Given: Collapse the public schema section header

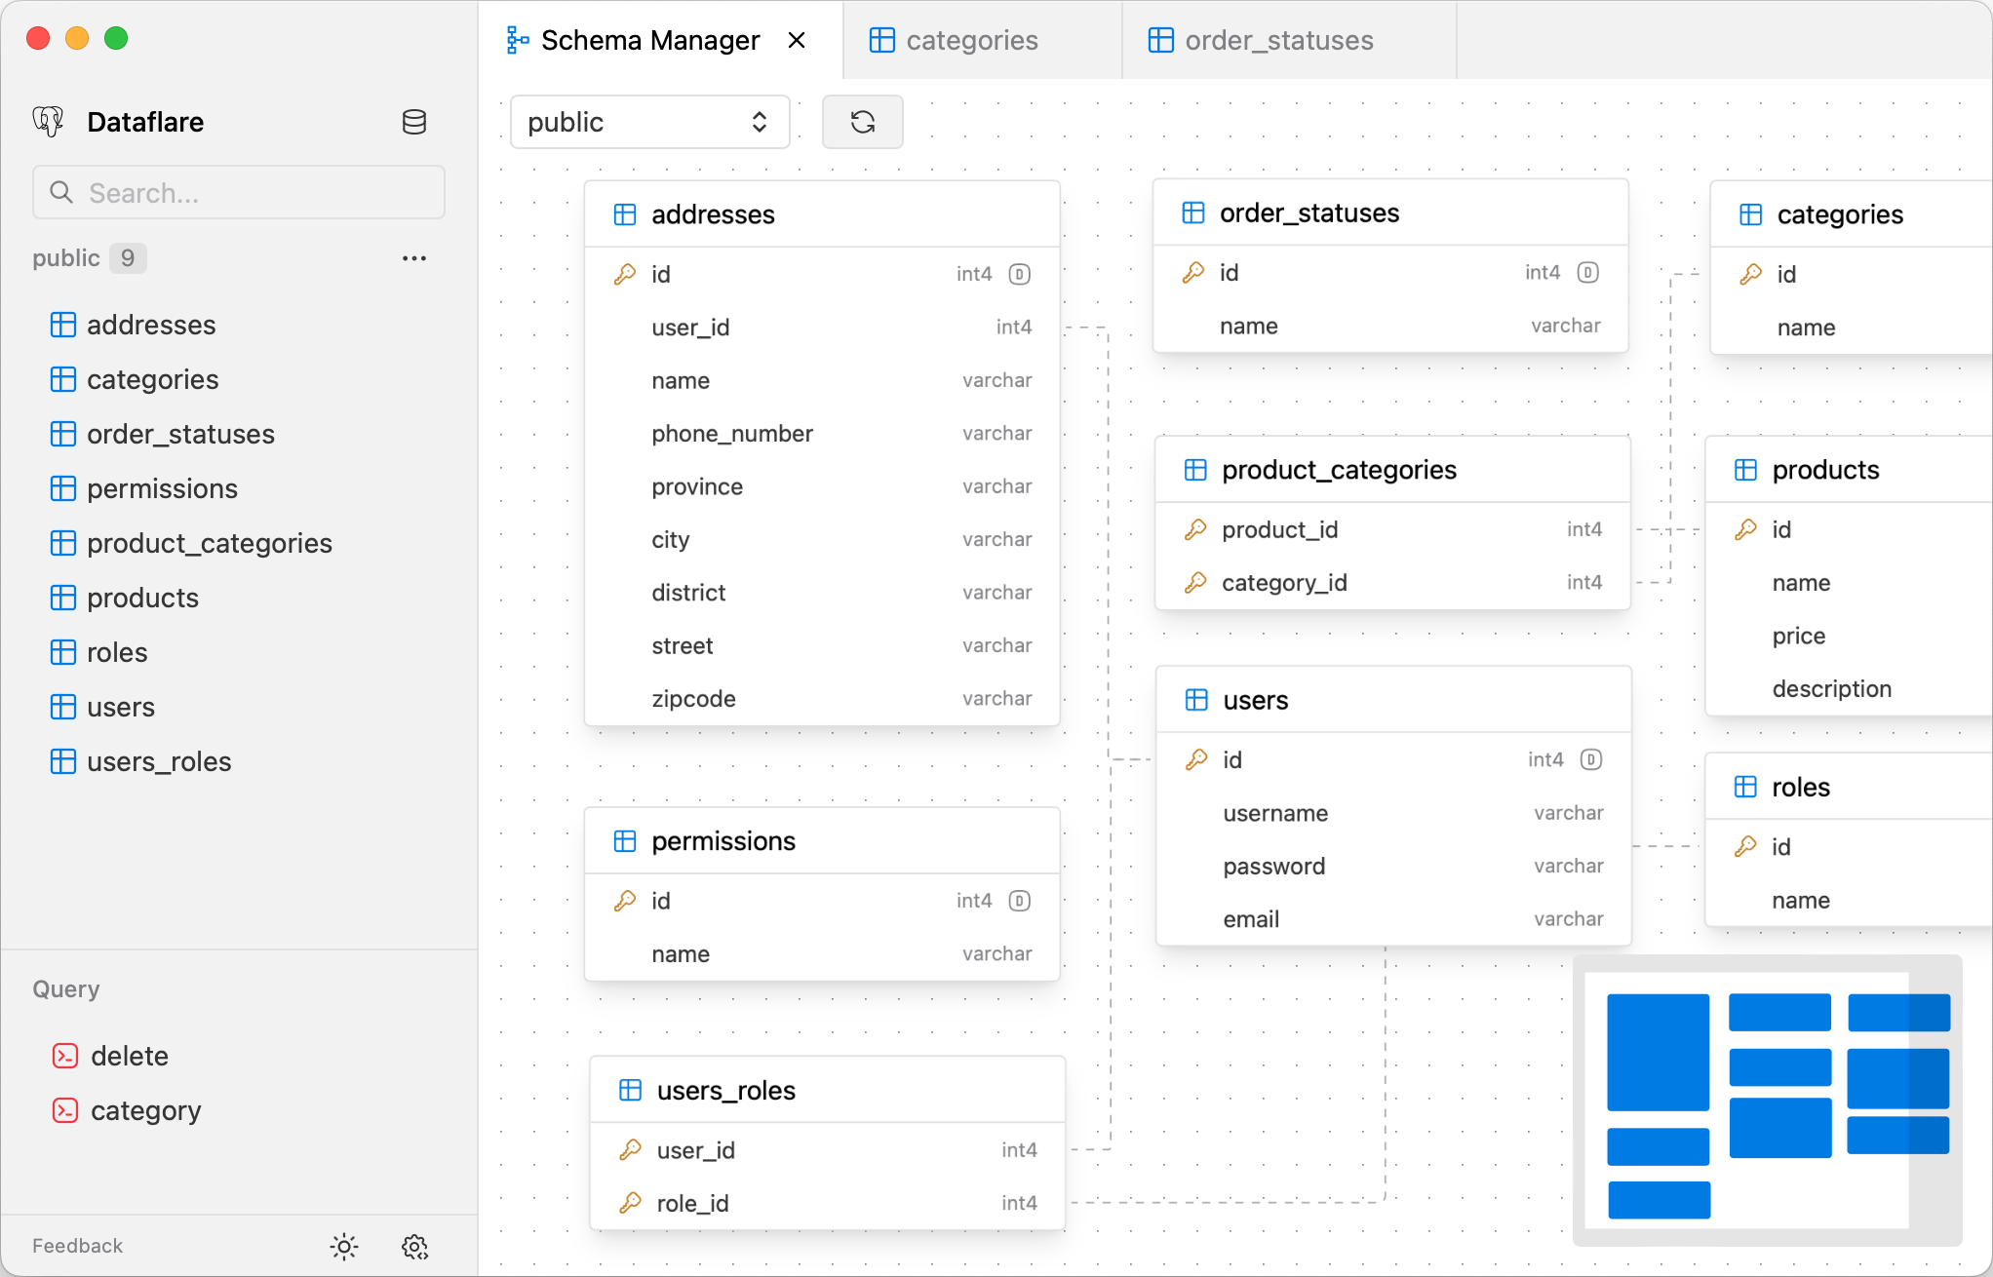Looking at the screenshot, I should (66, 258).
